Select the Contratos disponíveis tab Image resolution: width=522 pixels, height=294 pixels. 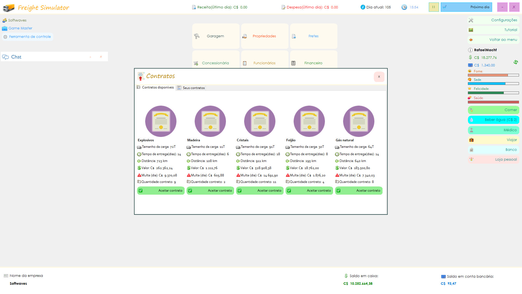[x=156, y=87]
